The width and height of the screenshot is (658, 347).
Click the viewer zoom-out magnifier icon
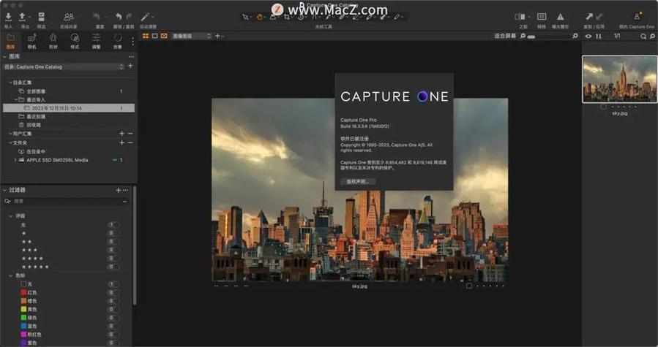point(523,36)
